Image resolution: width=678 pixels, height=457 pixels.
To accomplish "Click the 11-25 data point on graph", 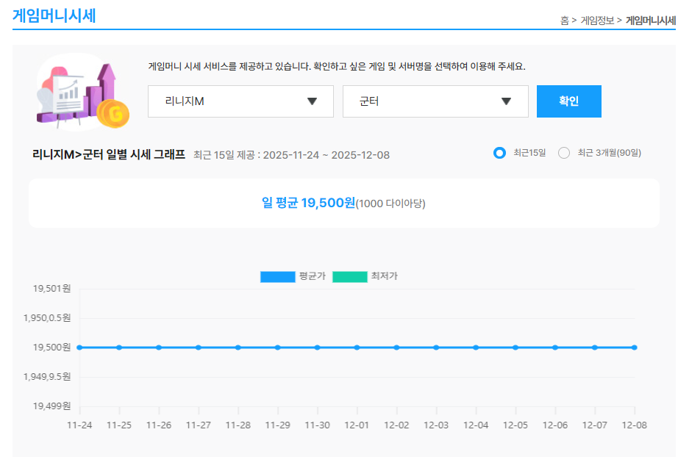I will click(119, 348).
